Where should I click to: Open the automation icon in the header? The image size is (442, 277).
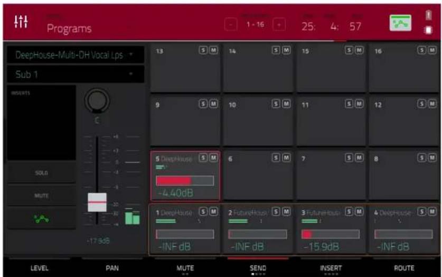point(400,23)
